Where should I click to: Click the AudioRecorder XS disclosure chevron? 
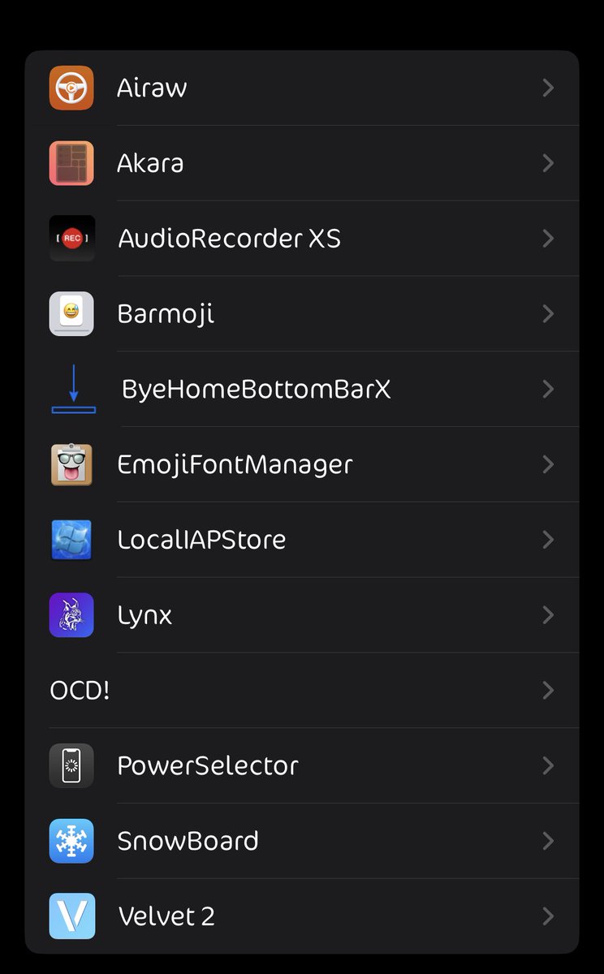pyautogui.click(x=549, y=239)
